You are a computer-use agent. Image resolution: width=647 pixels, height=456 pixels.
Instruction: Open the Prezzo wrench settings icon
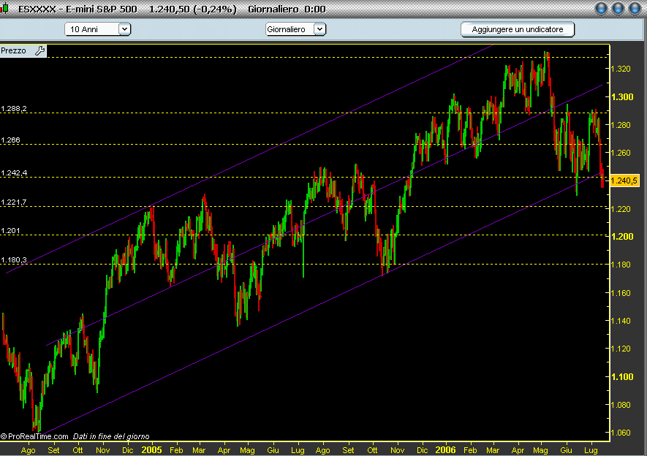click(x=39, y=50)
